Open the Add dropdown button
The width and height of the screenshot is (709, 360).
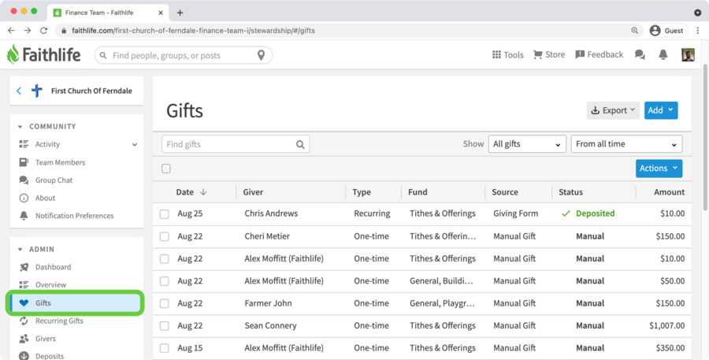tap(661, 110)
